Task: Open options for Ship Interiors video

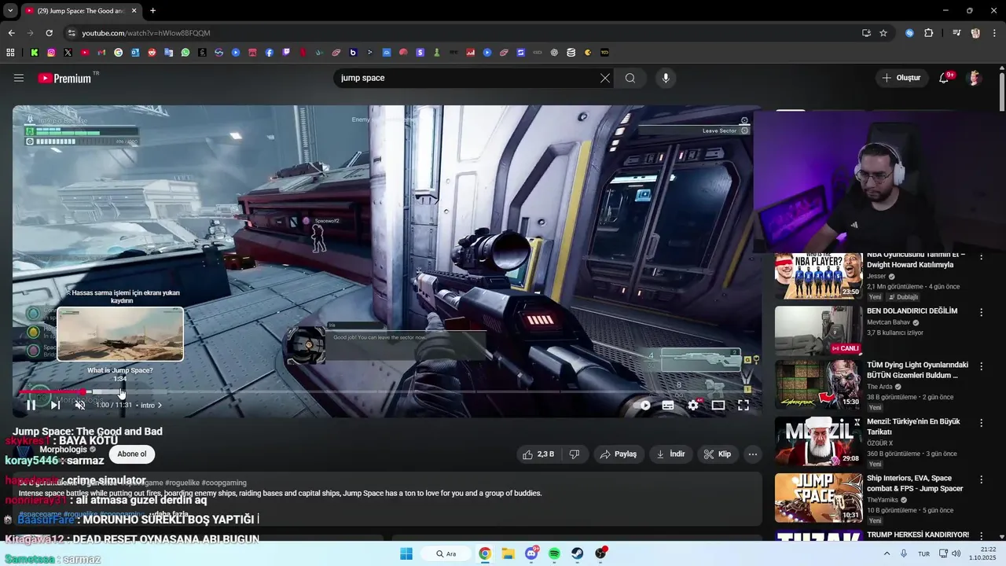Action: coord(981,480)
